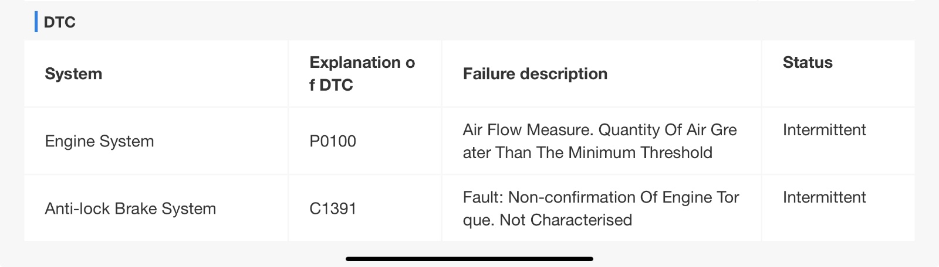The image size is (939, 267).
Task: Click Intermittent status for P0100
Action: point(824,130)
